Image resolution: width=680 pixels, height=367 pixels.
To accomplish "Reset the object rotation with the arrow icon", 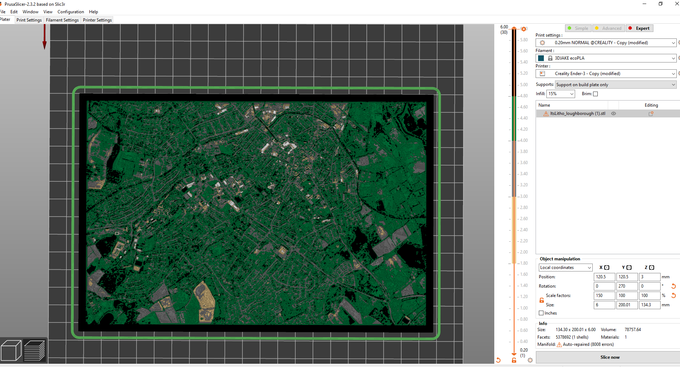I will pos(673,286).
